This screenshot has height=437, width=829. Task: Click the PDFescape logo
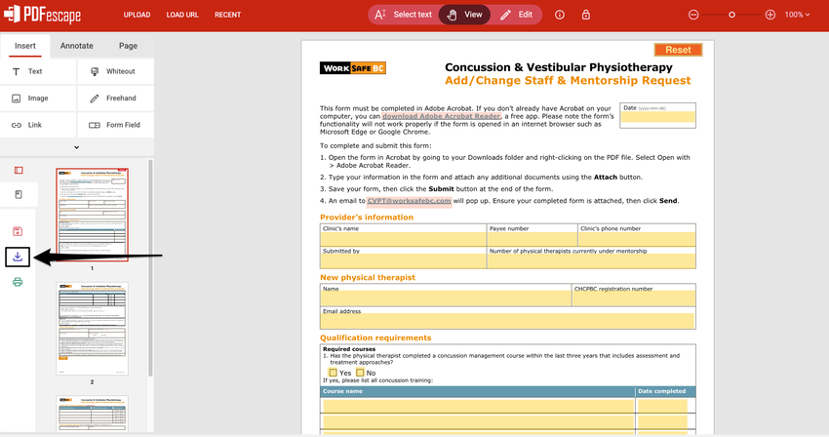click(x=42, y=15)
